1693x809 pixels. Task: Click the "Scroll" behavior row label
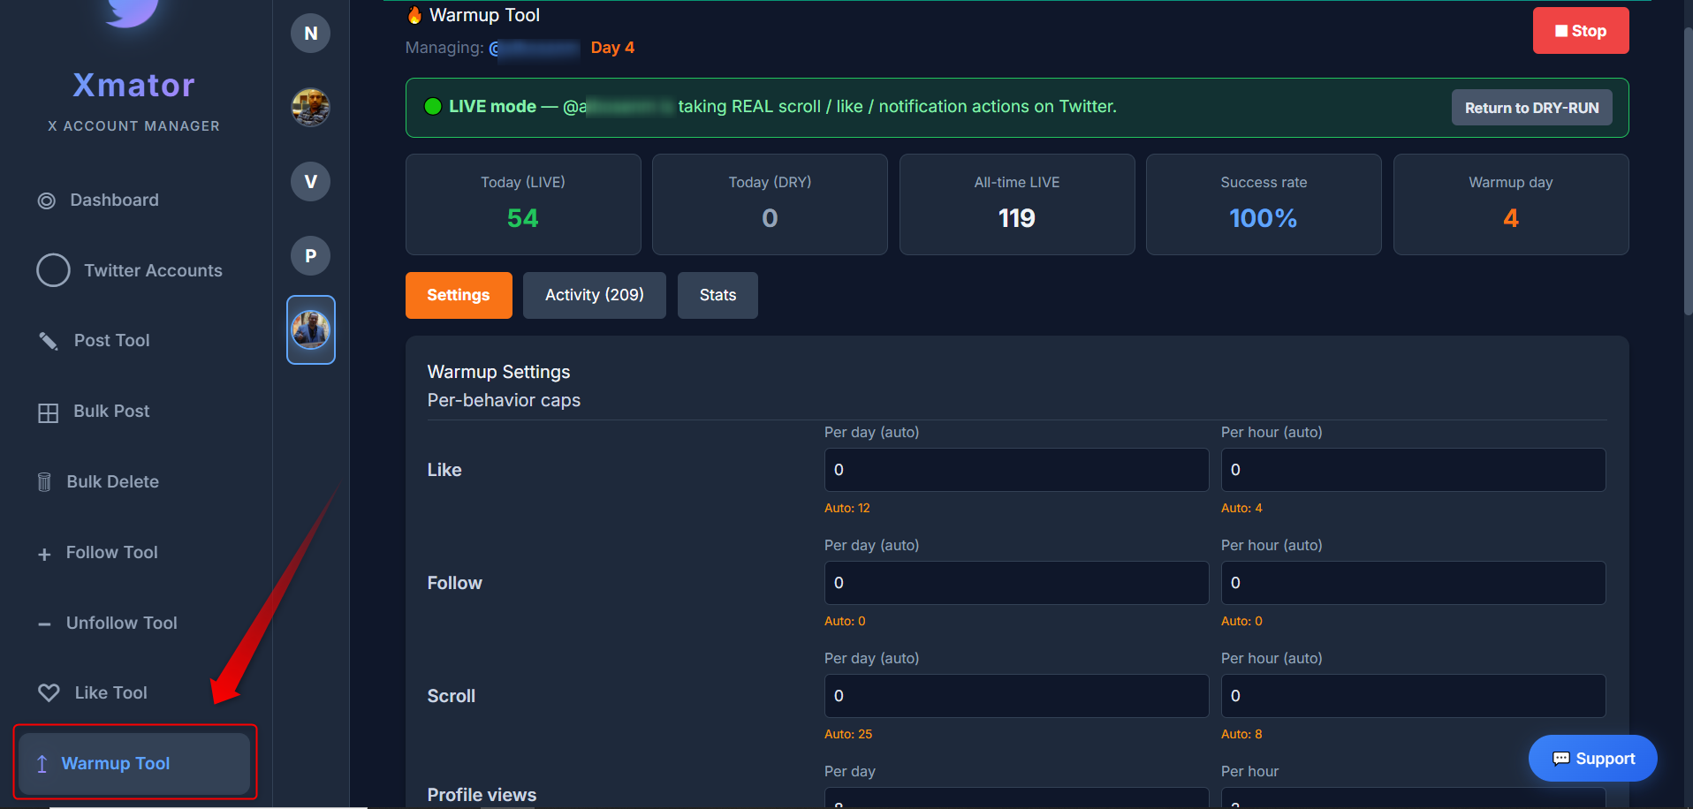pyautogui.click(x=452, y=696)
